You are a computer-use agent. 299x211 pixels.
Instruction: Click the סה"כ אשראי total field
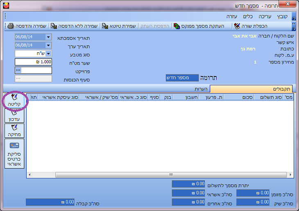[188, 193]
